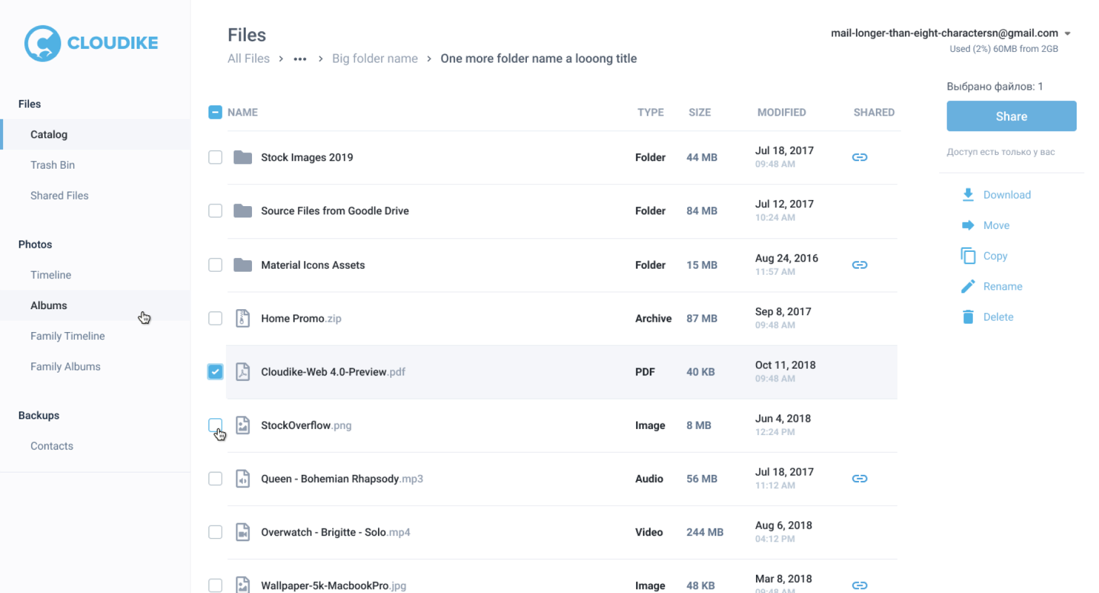Sort files by the MODIFIED column header
The height and width of the screenshot is (593, 1099).
click(x=781, y=113)
